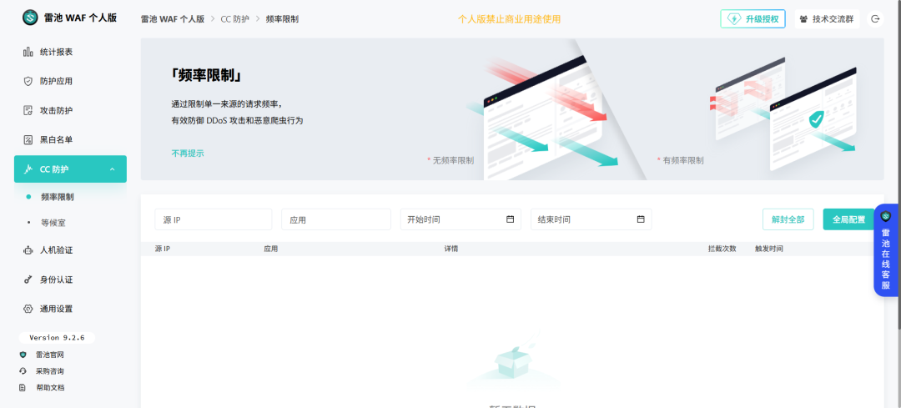This screenshot has width=901, height=408.
Task: Click the 频率限制 breadcrumb text
Action: pos(282,19)
